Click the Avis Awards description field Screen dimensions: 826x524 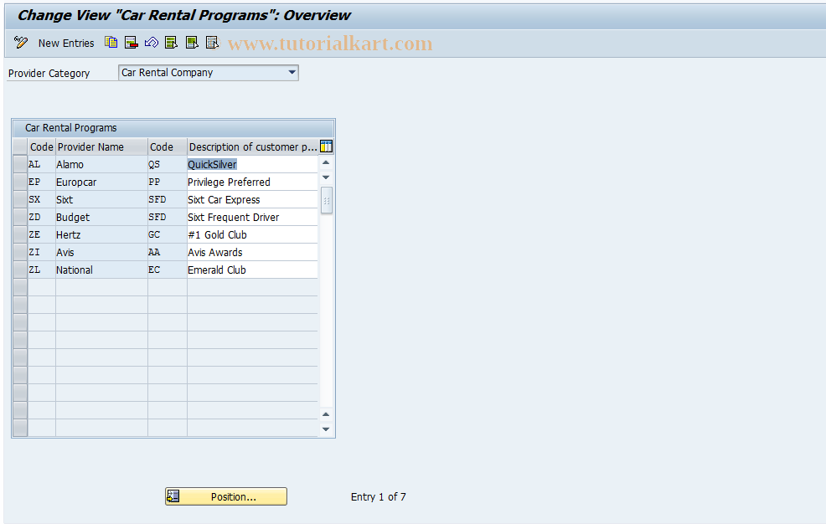(252, 252)
